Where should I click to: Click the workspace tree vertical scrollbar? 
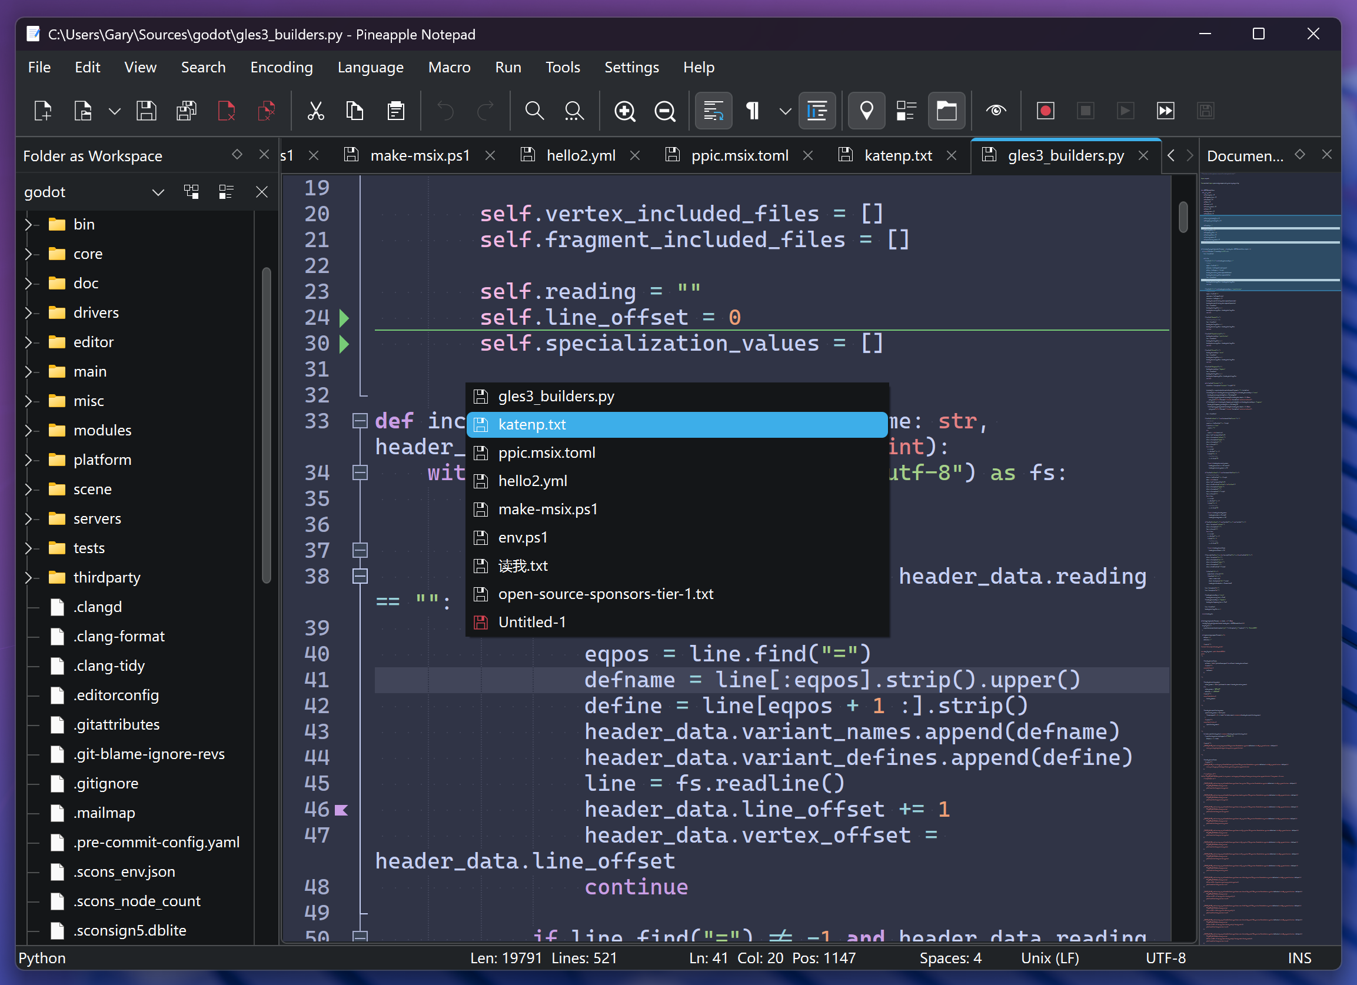click(x=266, y=425)
